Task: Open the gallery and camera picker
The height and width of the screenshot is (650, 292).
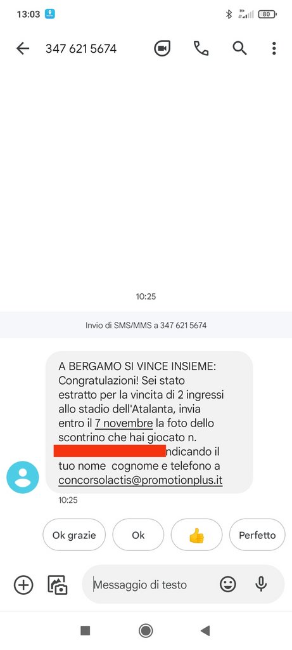Action: tap(58, 585)
